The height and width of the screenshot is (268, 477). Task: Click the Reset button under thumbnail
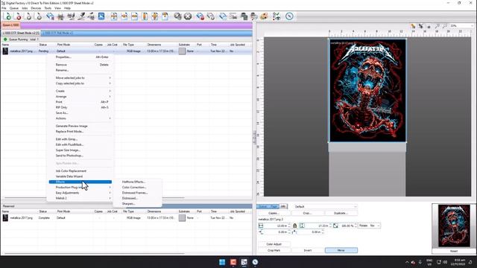454,252
